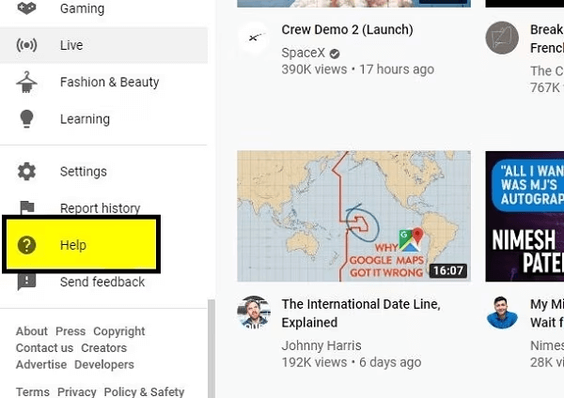
Task: Open the Live sidebar section
Action: (x=71, y=45)
